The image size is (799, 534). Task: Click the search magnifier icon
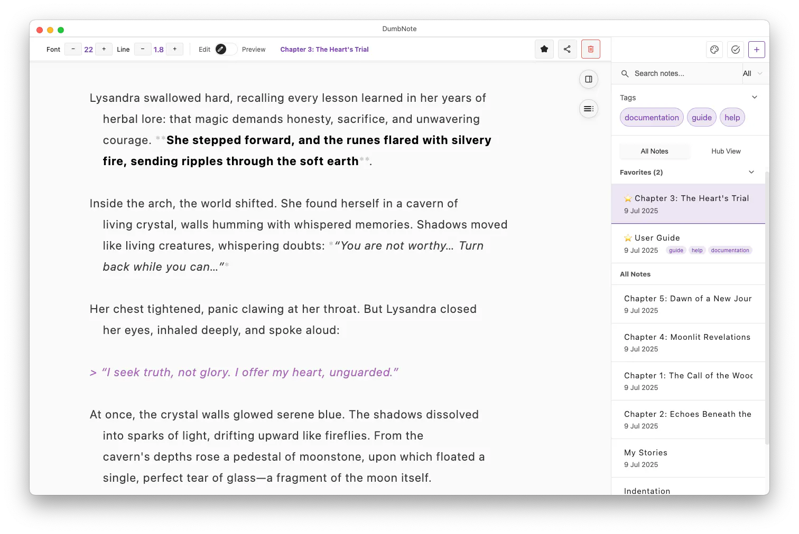click(x=625, y=74)
